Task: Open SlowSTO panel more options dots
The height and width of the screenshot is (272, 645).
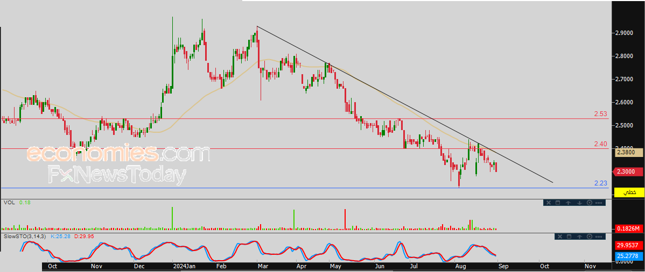Action: (x=599, y=237)
